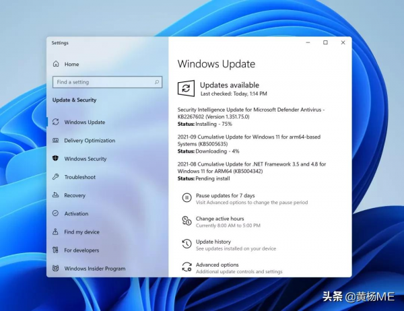This screenshot has height=311, width=404.
Task: Click the Update history clock icon
Action: pyautogui.click(x=187, y=244)
